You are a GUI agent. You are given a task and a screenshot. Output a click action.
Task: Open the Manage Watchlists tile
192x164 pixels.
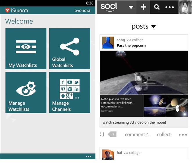coord(26,92)
